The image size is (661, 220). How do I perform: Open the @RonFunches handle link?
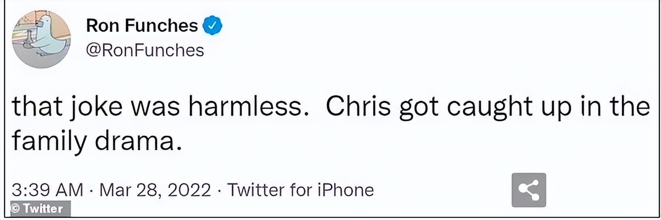(x=145, y=50)
